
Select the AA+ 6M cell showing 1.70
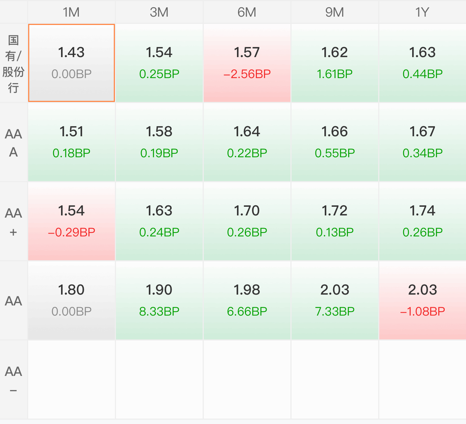coord(247,221)
